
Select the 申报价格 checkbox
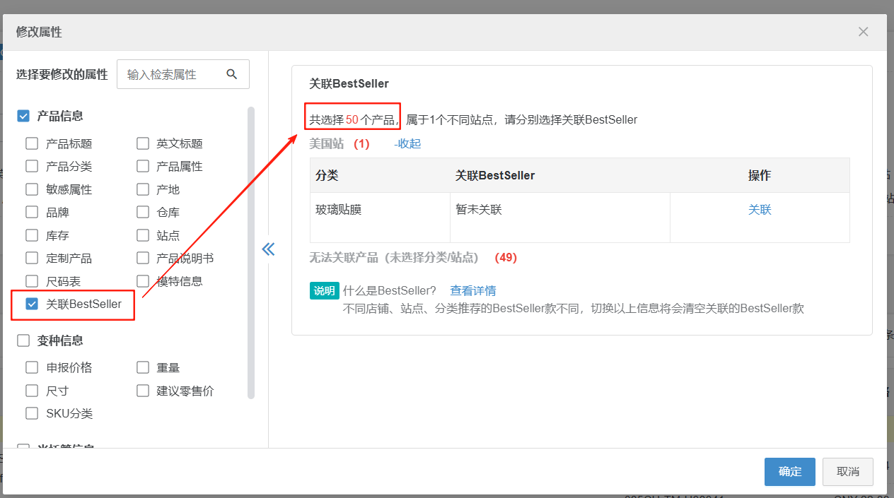coord(32,367)
